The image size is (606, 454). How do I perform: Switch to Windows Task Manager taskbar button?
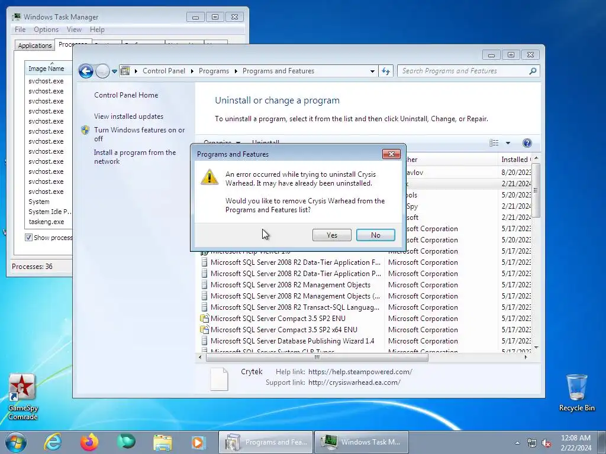362,442
